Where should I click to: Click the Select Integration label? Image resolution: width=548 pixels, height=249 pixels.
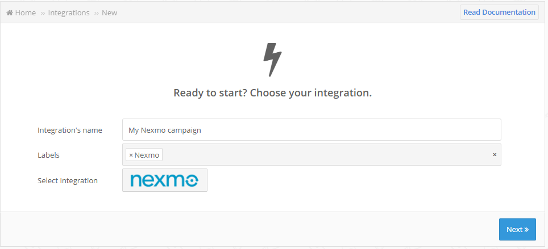point(68,180)
